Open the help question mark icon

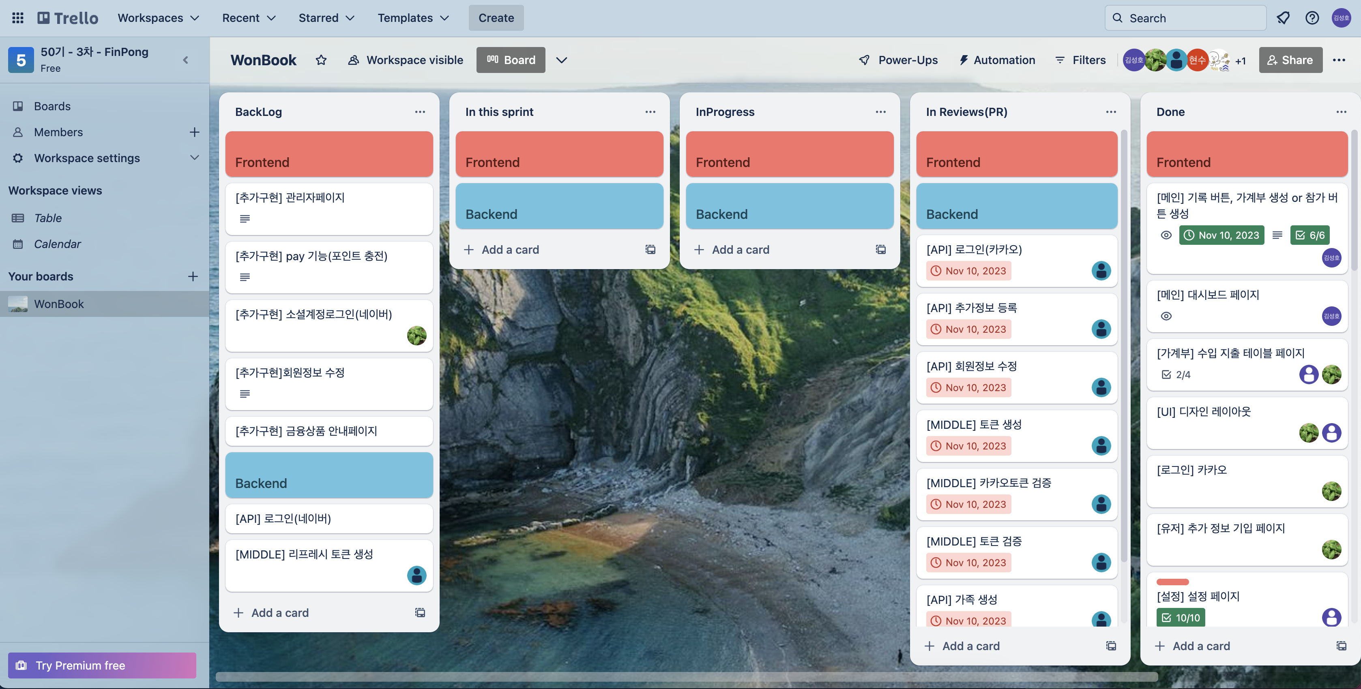tap(1312, 18)
